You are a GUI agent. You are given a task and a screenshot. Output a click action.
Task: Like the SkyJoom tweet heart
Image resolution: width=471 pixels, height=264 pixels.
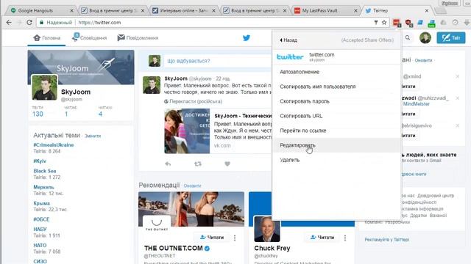pos(227,164)
